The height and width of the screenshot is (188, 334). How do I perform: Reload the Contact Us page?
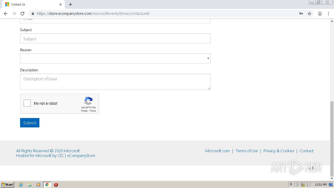[x=22, y=14]
